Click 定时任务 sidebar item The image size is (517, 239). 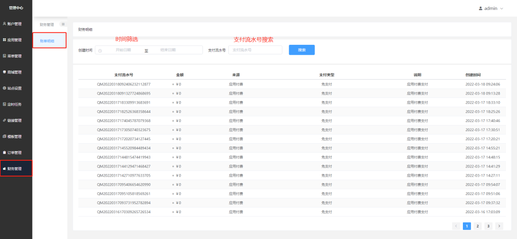pos(14,104)
